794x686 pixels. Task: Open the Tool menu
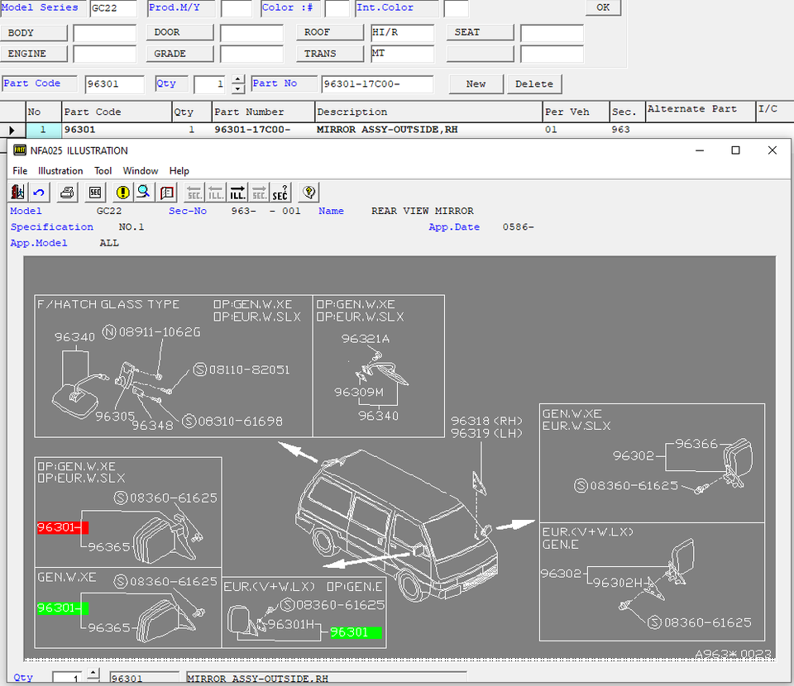click(103, 171)
